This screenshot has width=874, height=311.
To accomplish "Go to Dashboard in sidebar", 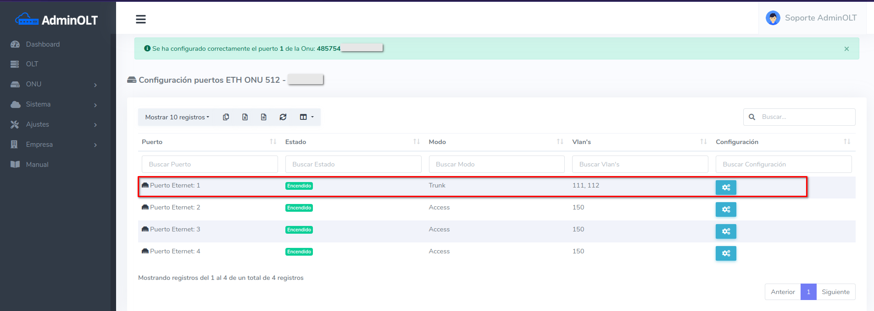I will [43, 44].
